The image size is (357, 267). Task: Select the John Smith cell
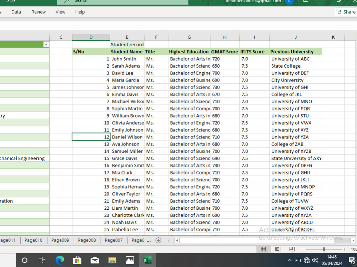tap(127, 59)
